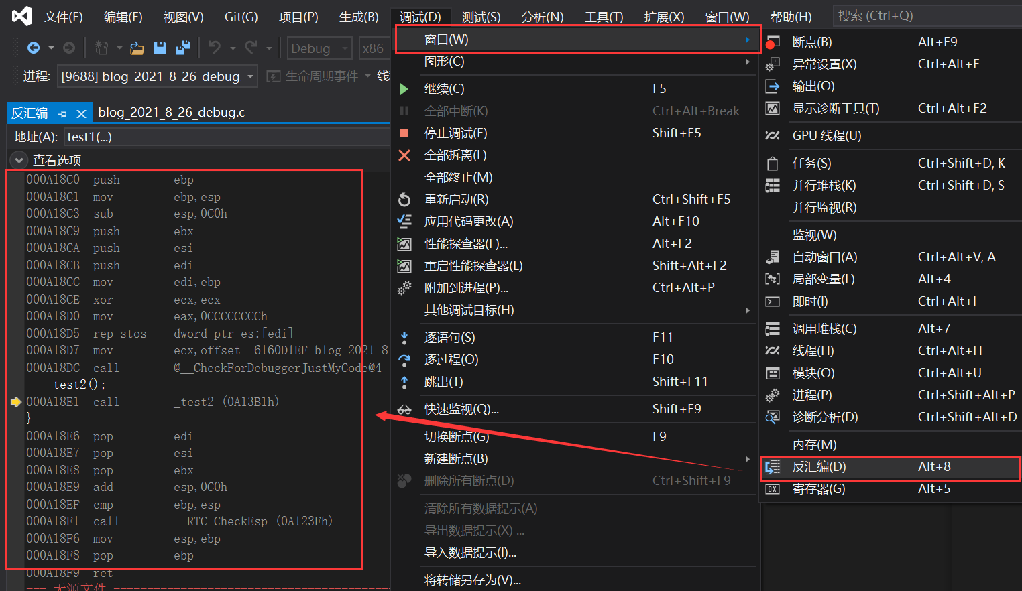Open 并行堆栈(K) window

click(891, 185)
